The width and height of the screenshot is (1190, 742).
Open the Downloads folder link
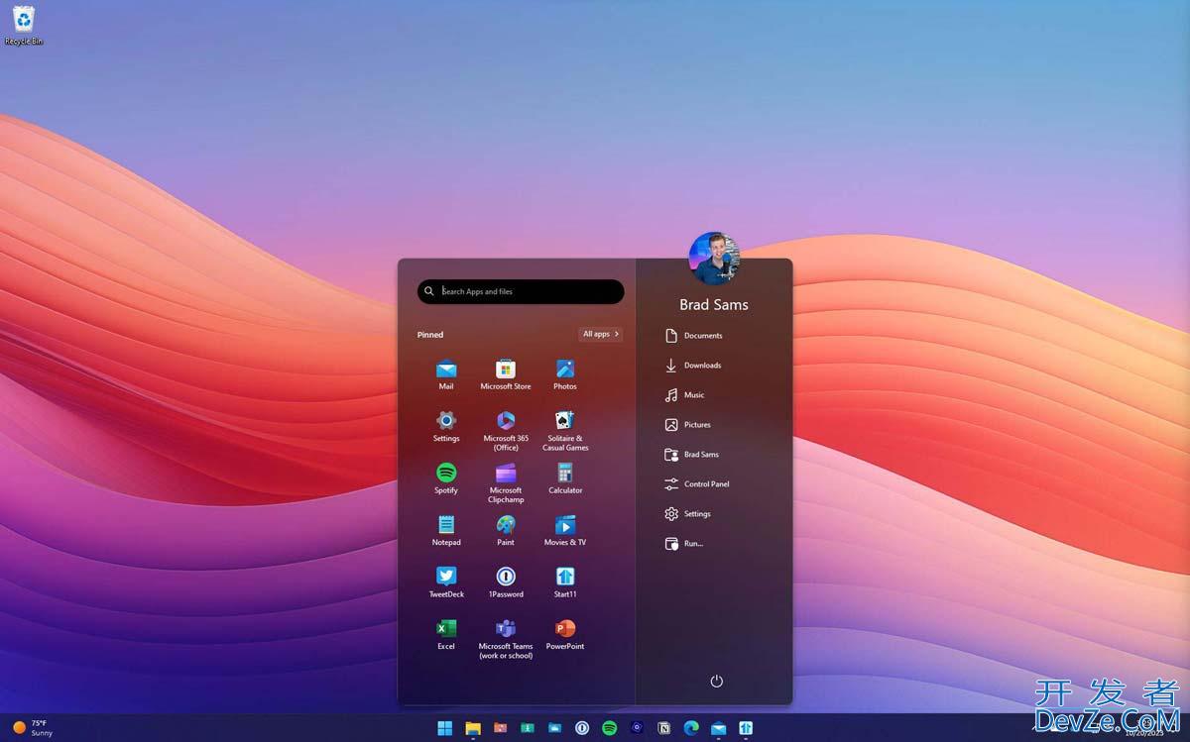coord(693,366)
